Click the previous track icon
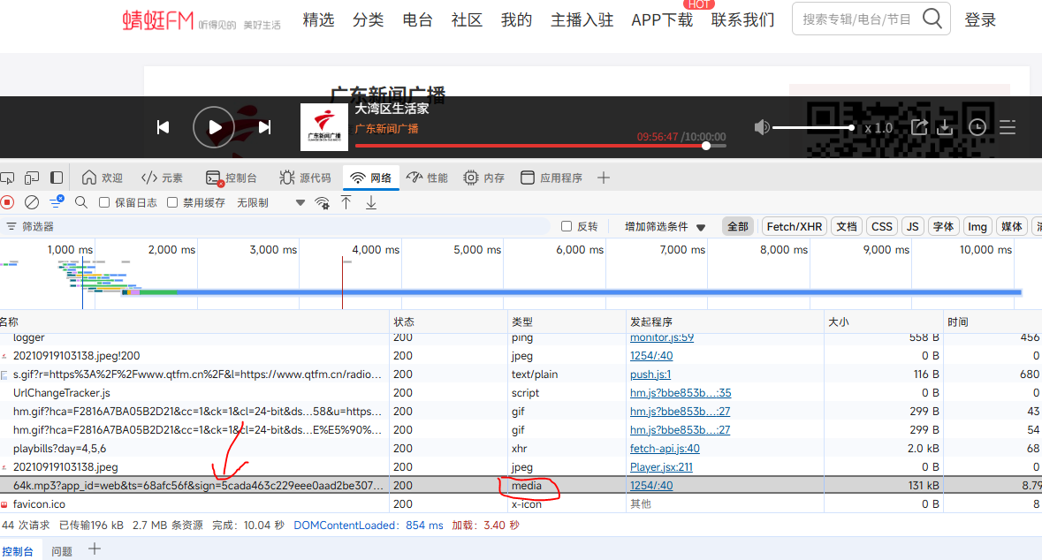The image size is (1042, 560). pos(163,128)
